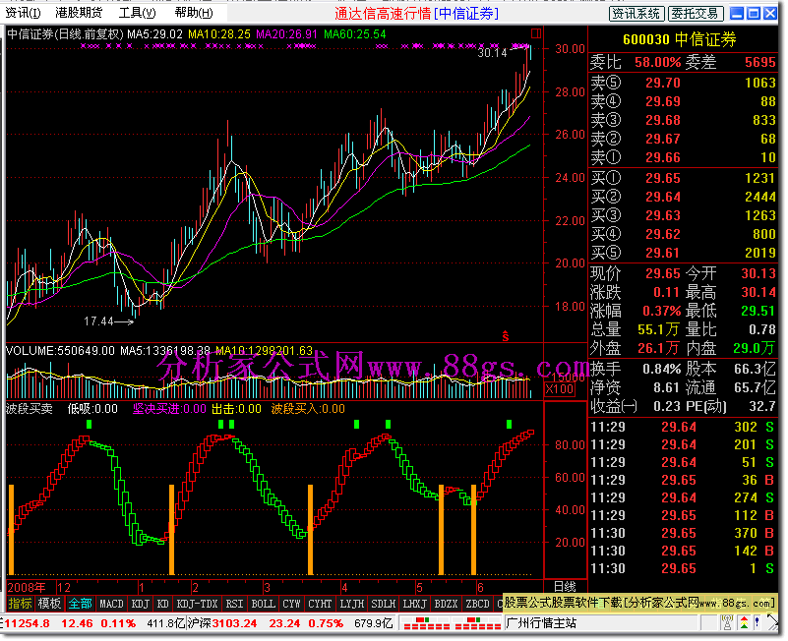Viewport: 788px width, 641px height.
Task: Switch to KDJ-TDX indicator
Action: (x=198, y=604)
